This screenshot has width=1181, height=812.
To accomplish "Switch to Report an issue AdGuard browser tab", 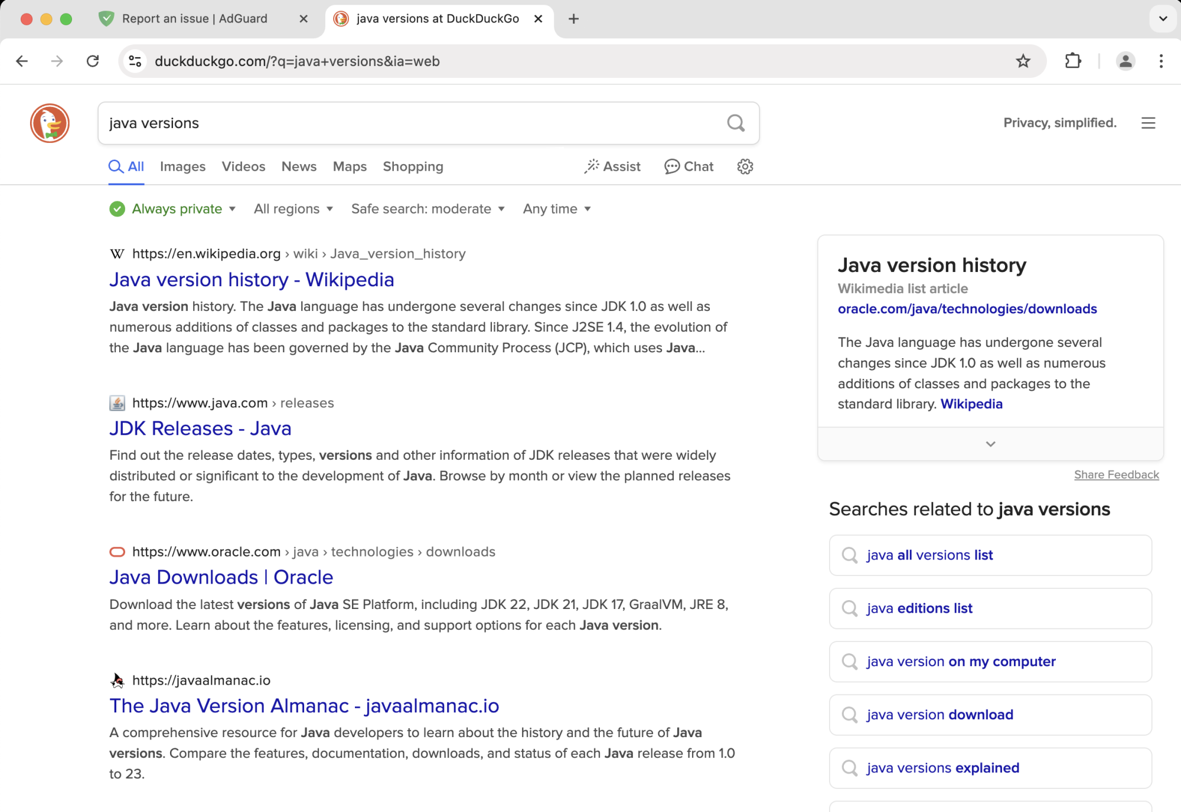I will [204, 19].
